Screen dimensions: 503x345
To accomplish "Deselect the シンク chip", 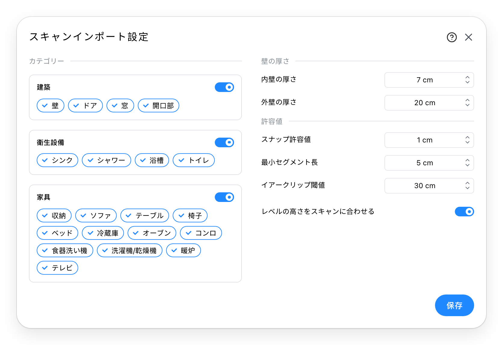I will (x=57, y=160).
